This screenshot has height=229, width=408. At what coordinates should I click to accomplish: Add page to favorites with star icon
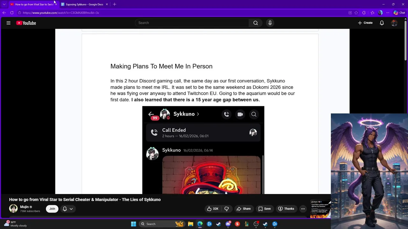pyautogui.click(x=356, y=13)
